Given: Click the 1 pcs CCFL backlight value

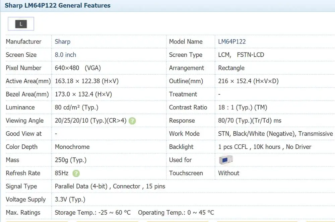Looking at the screenshot, I should [265, 147].
